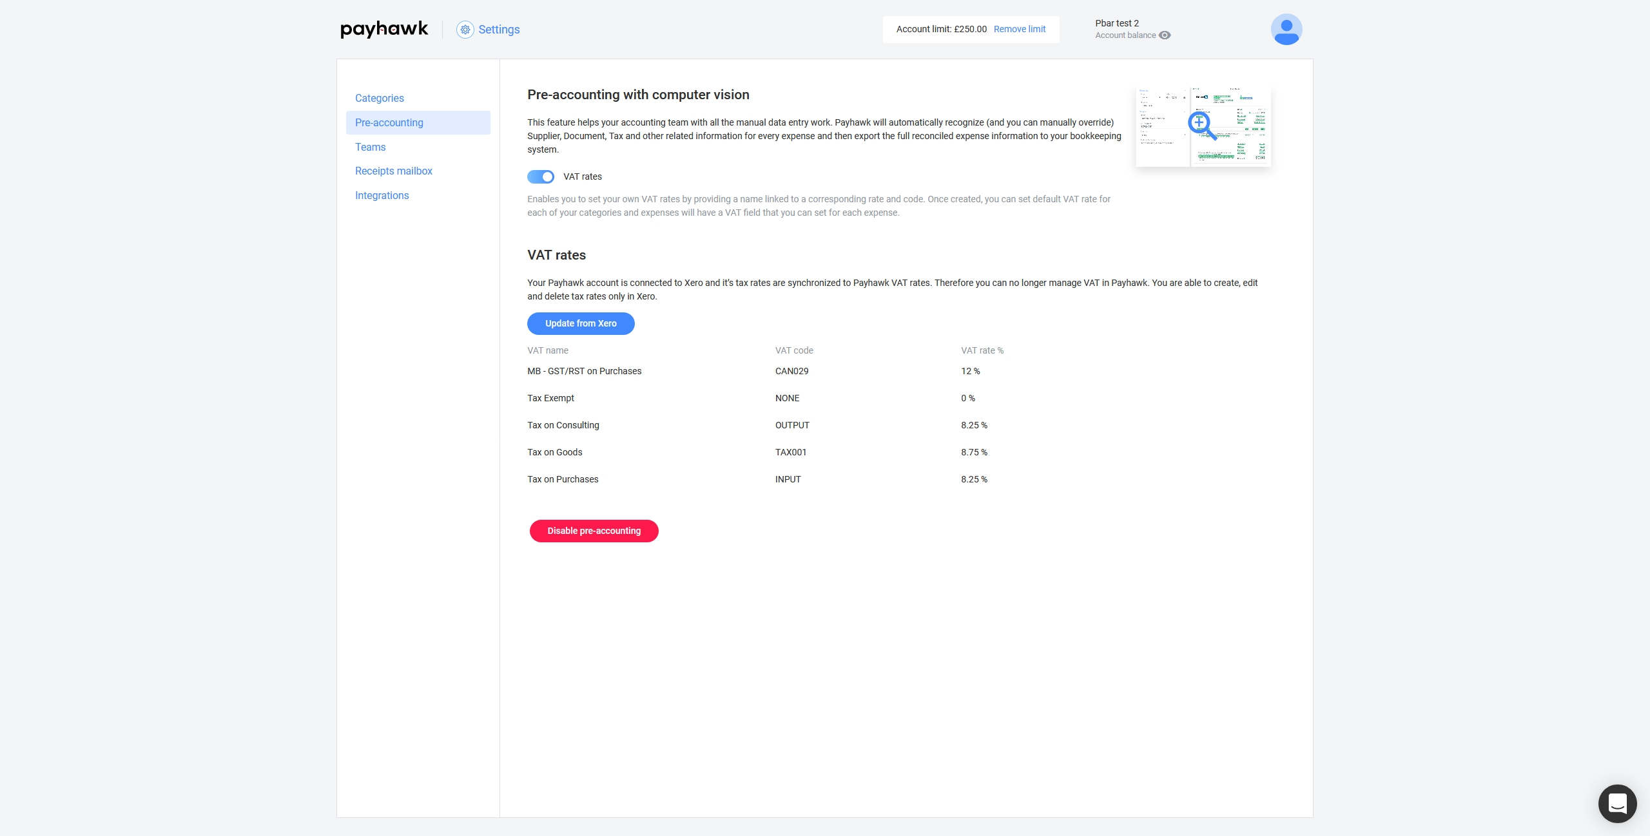1650x836 pixels.
Task: Select Pre-accounting in the sidebar
Action: coord(418,122)
